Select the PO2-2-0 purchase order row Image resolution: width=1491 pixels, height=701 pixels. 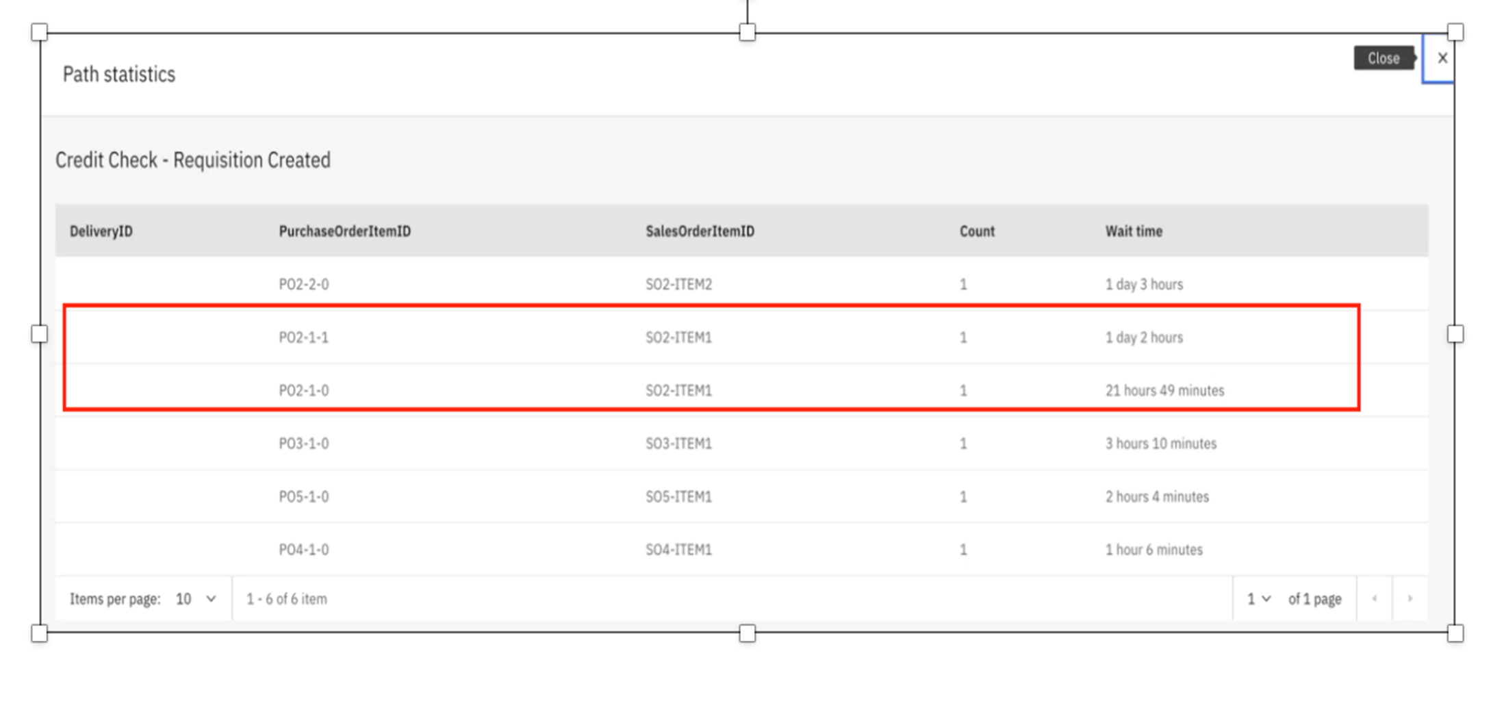(x=303, y=284)
